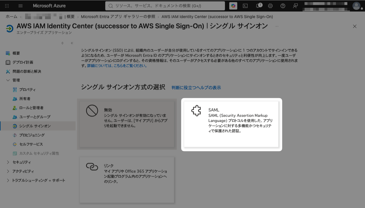Collapse the left navigation with double chevron
Screen dimensions: 365x208
[x=72, y=43]
